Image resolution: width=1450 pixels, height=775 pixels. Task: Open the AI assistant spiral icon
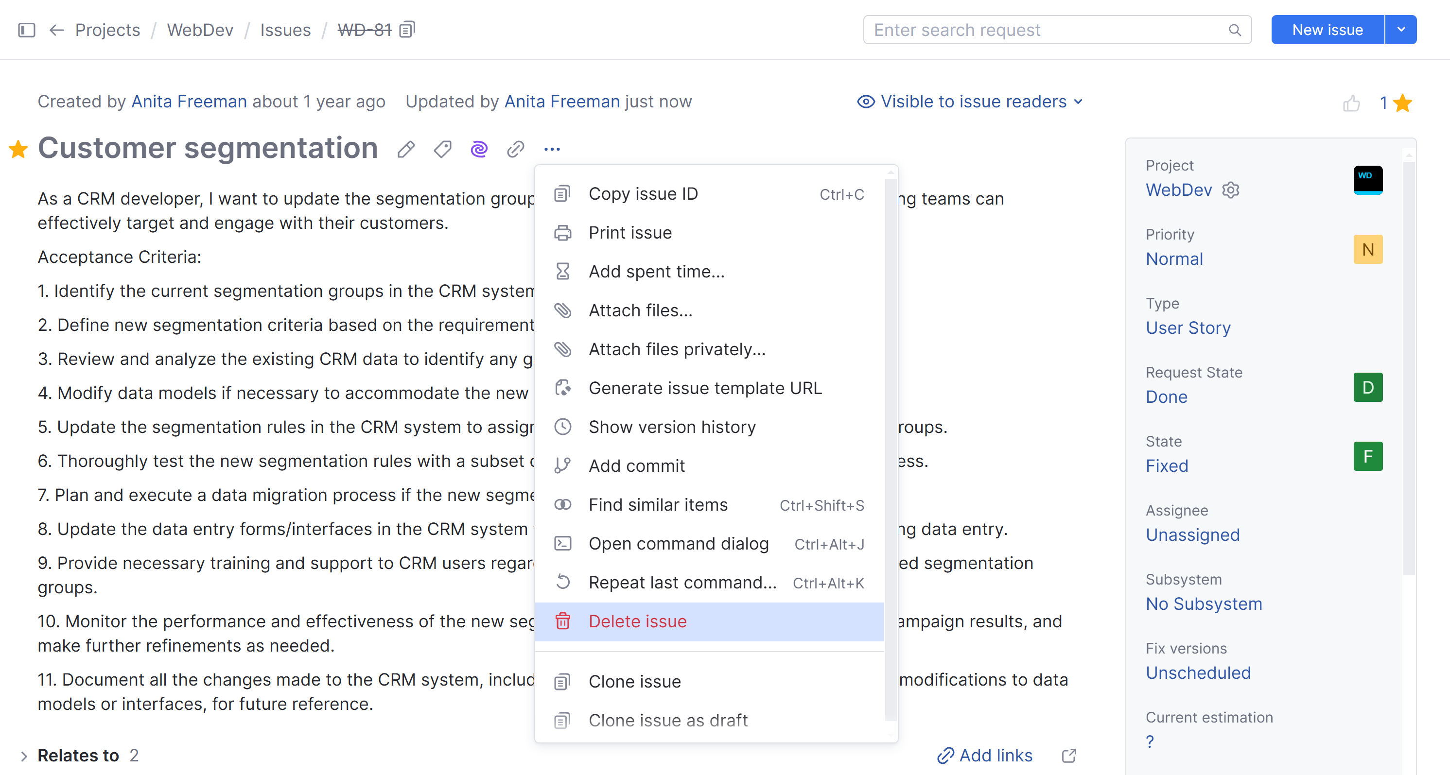coord(479,149)
